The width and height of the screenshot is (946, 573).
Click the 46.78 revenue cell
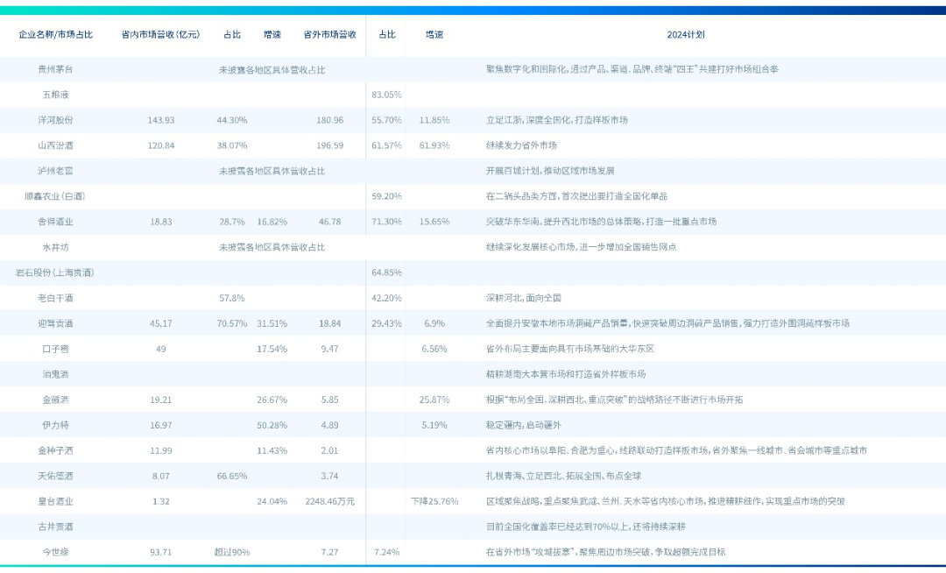(x=330, y=222)
